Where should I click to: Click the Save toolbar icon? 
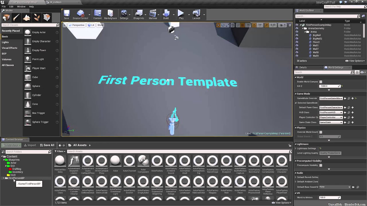pos(67,15)
